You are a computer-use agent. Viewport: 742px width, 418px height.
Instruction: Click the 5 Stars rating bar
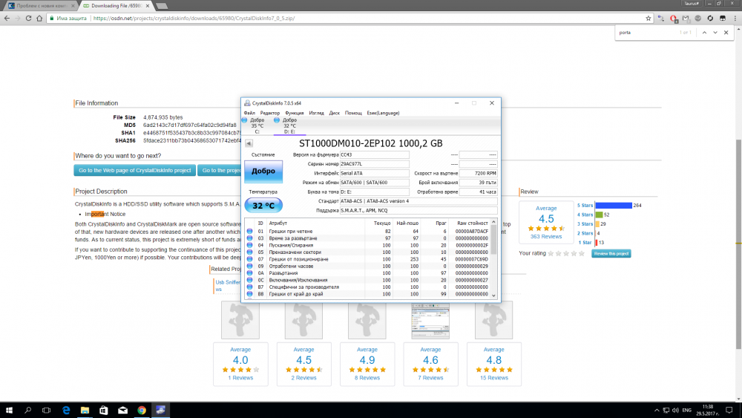click(614, 206)
